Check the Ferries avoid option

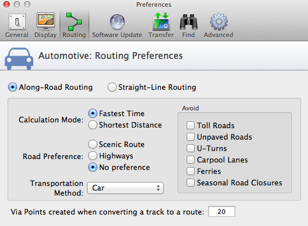click(191, 171)
